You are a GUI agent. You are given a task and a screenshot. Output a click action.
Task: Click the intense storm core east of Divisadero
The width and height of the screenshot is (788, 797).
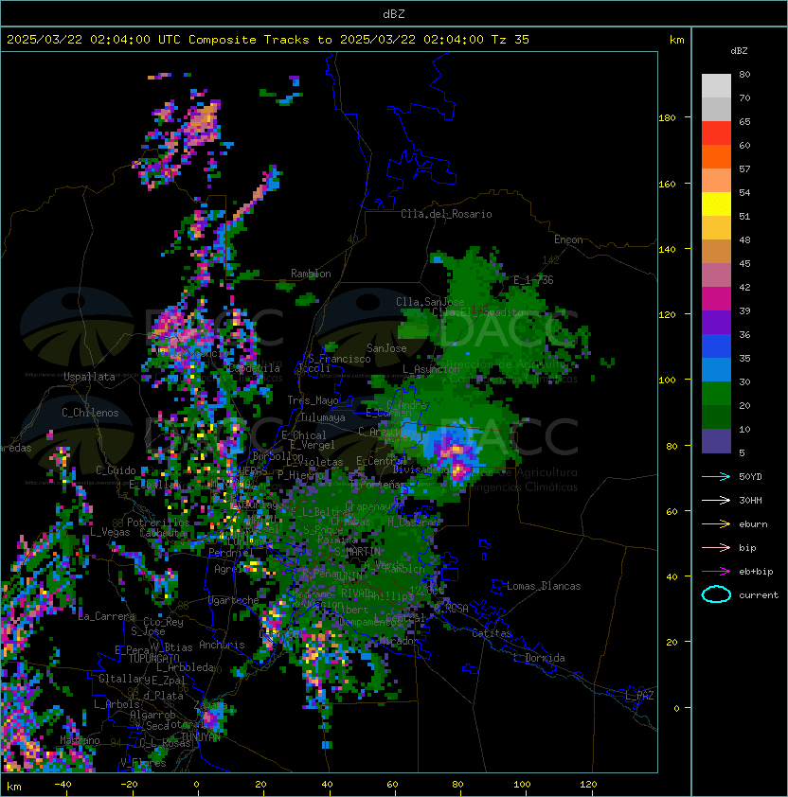pyautogui.click(x=456, y=458)
